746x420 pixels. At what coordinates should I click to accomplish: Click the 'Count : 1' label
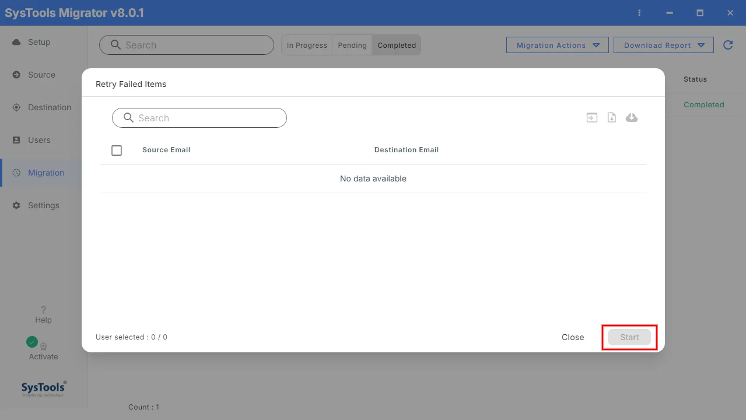pos(144,407)
